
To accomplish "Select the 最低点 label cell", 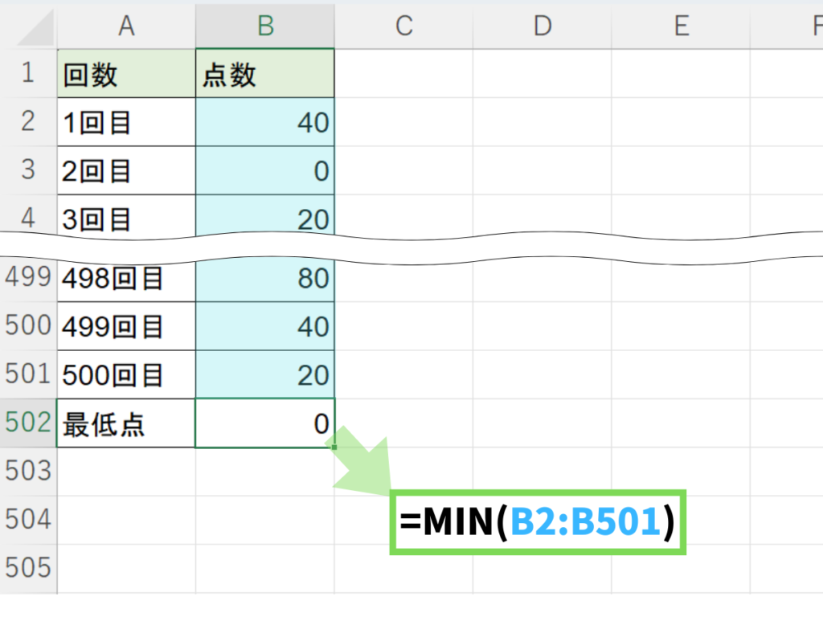I will click(126, 423).
